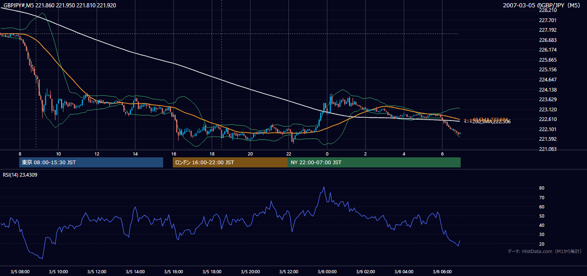Click hour label 2 under the price chart
This screenshot has width=587, height=276.
pyautogui.click(x=365, y=154)
